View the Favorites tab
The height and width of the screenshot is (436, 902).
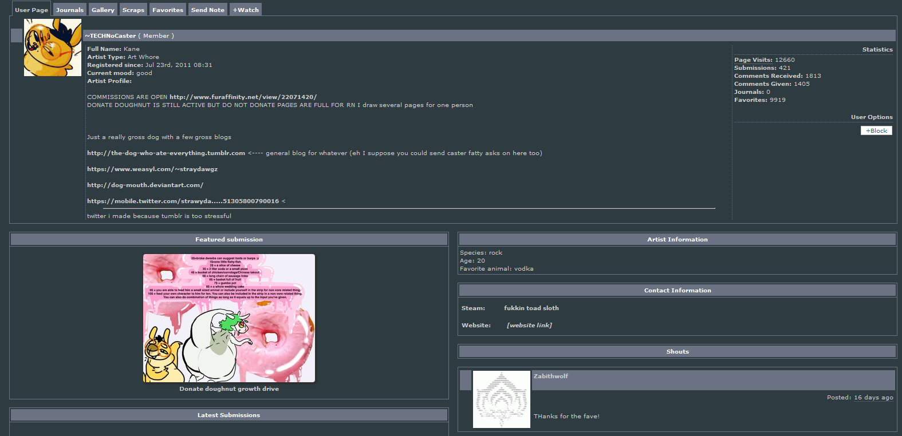[x=168, y=10]
